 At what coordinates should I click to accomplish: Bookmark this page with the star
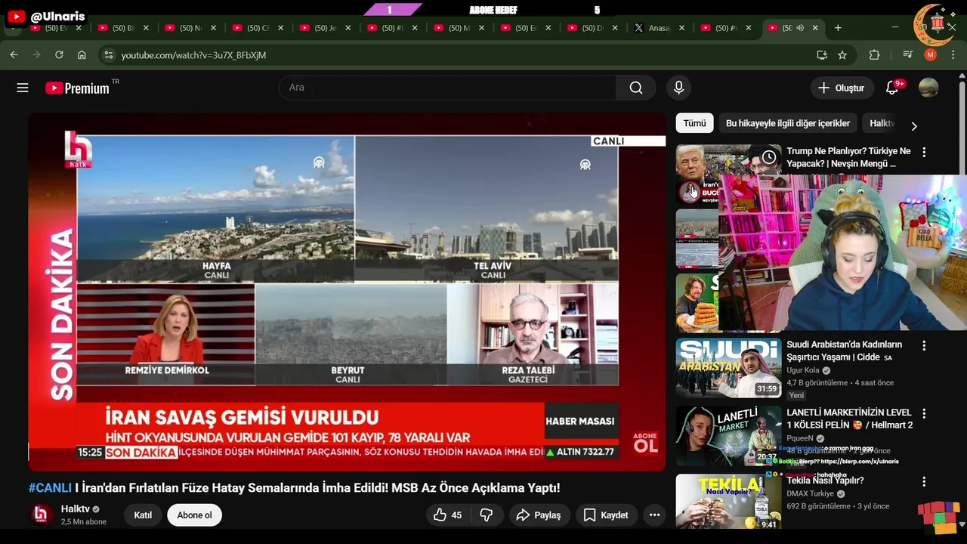click(x=842, y=55)
